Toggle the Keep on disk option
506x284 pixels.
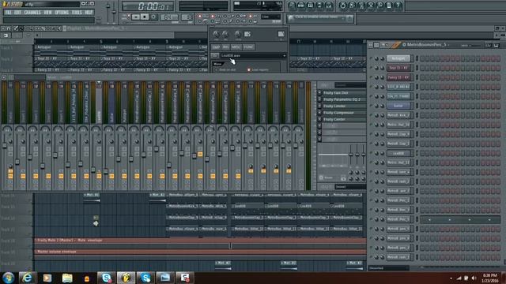point(225,69)
